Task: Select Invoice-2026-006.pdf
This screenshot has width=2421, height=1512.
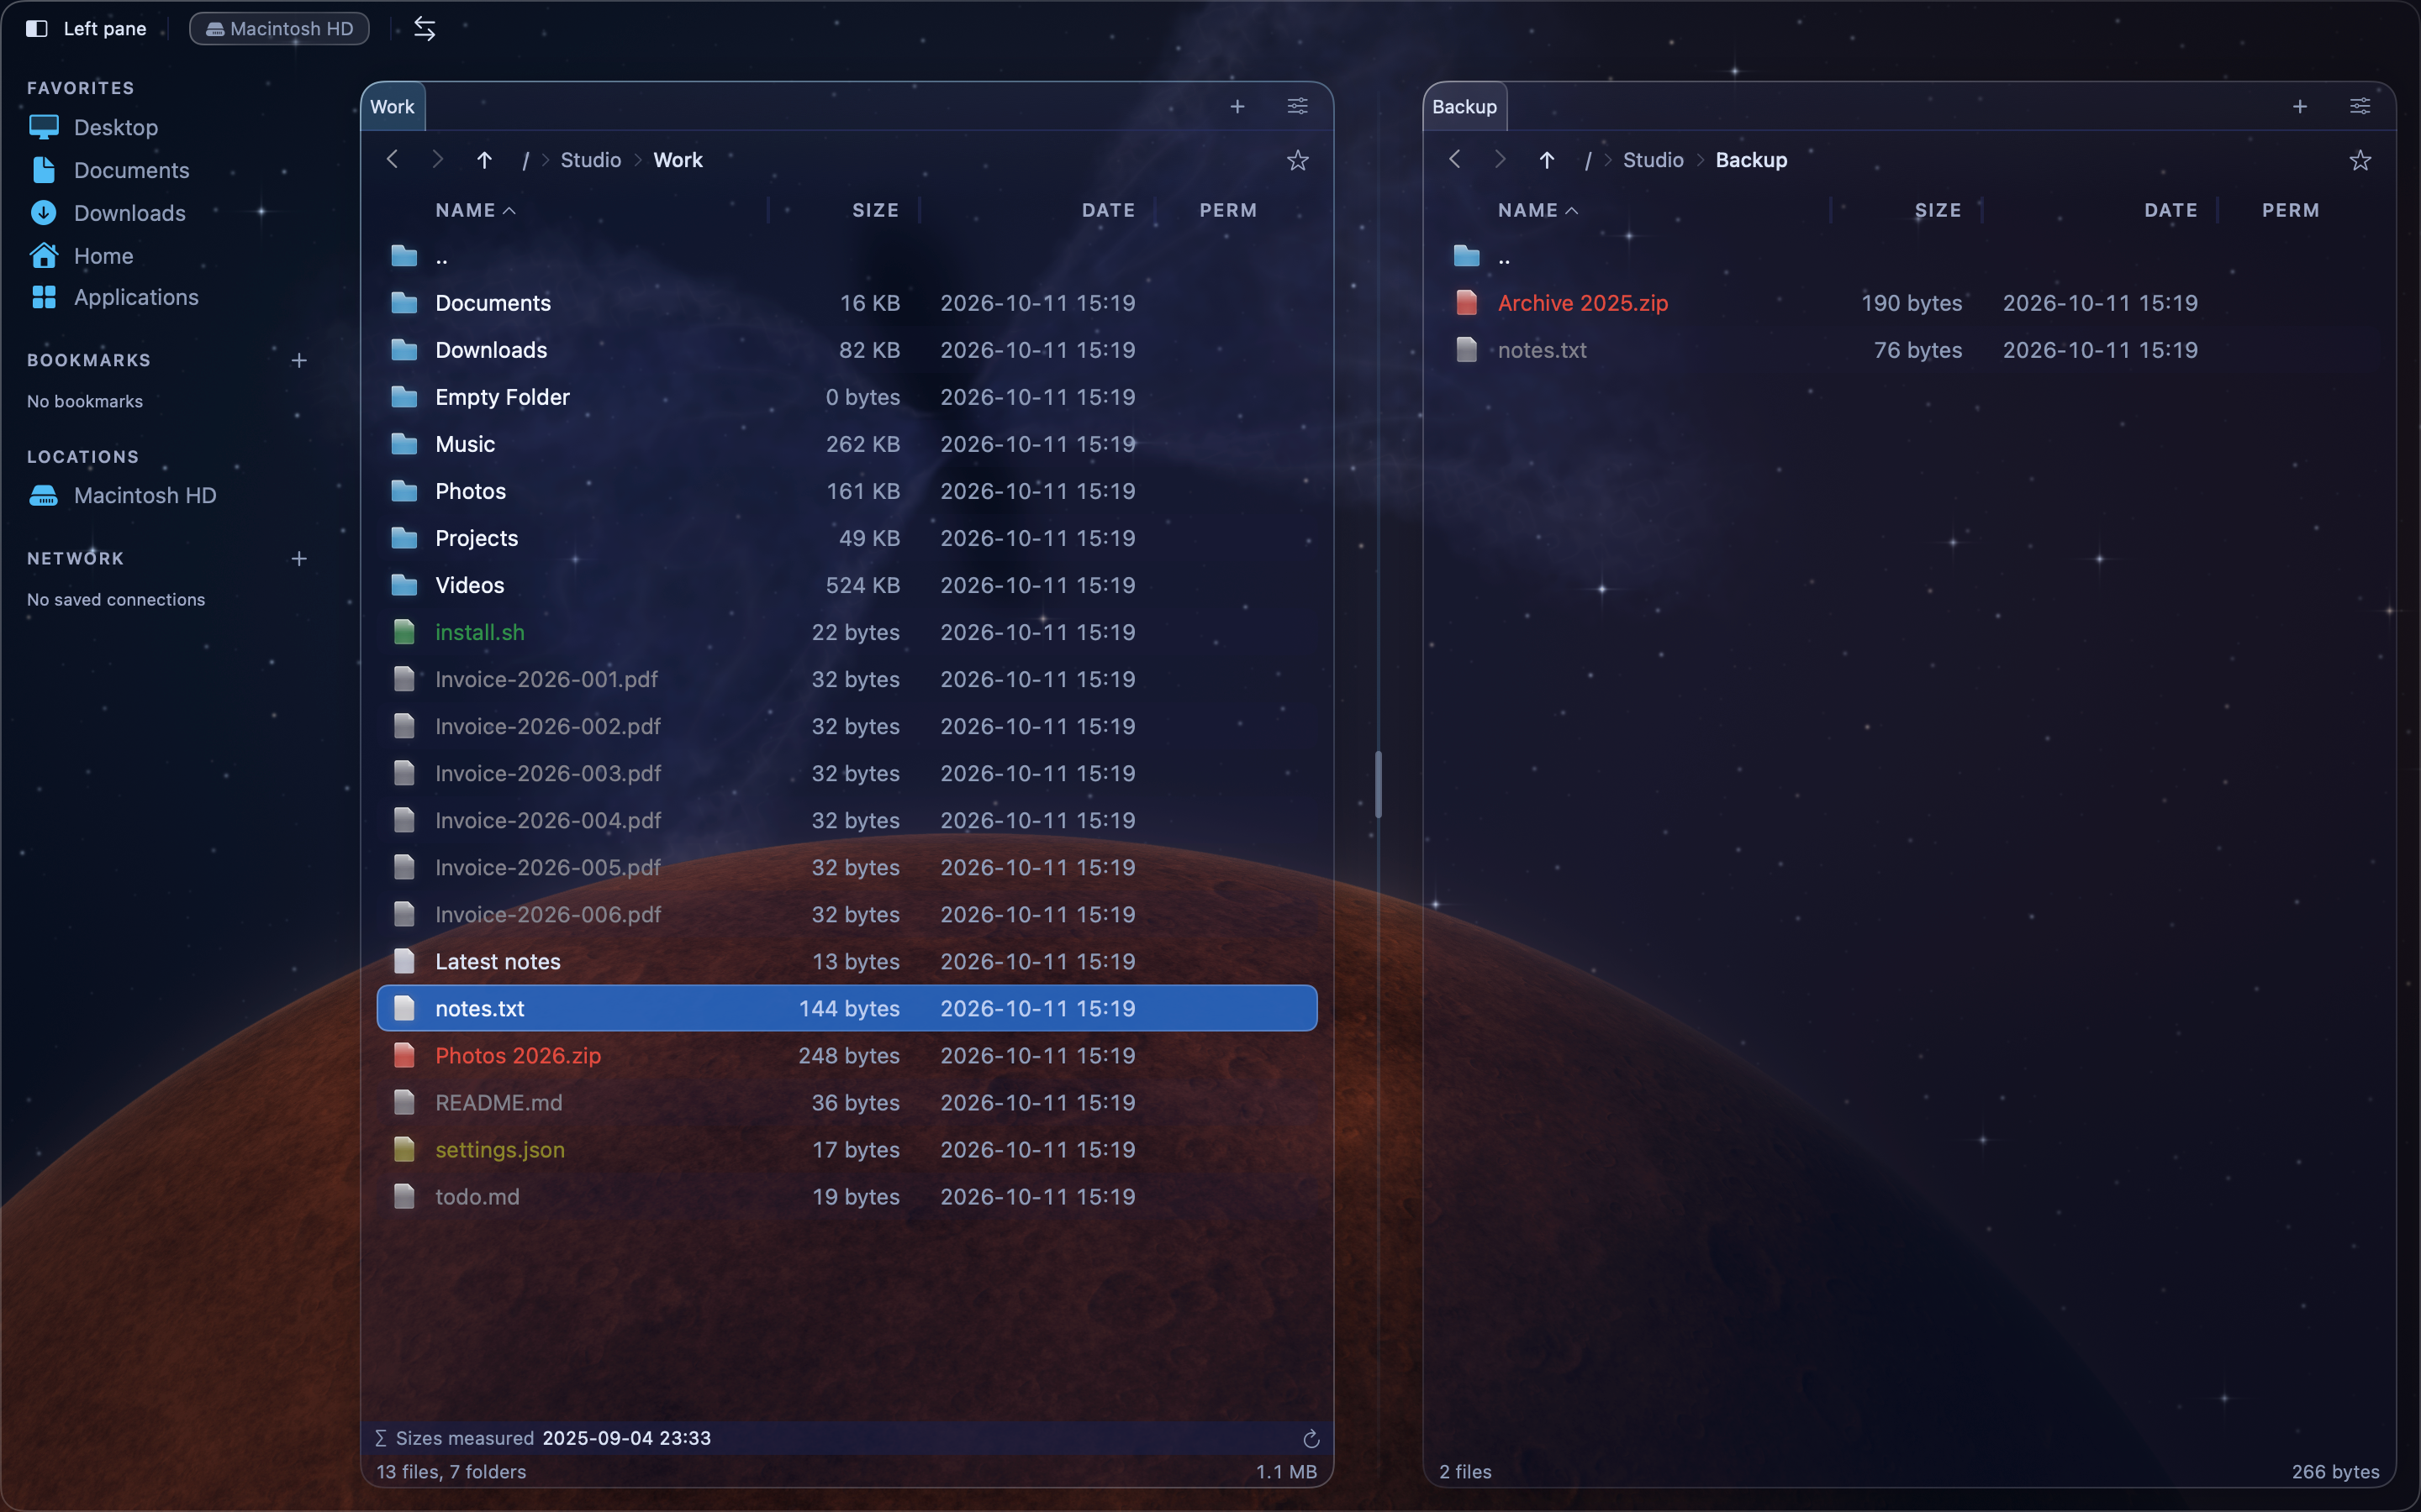Action: click(847, 914)
